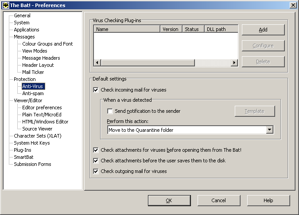
Task: Click the Status column header
Action: coord(193,29)
